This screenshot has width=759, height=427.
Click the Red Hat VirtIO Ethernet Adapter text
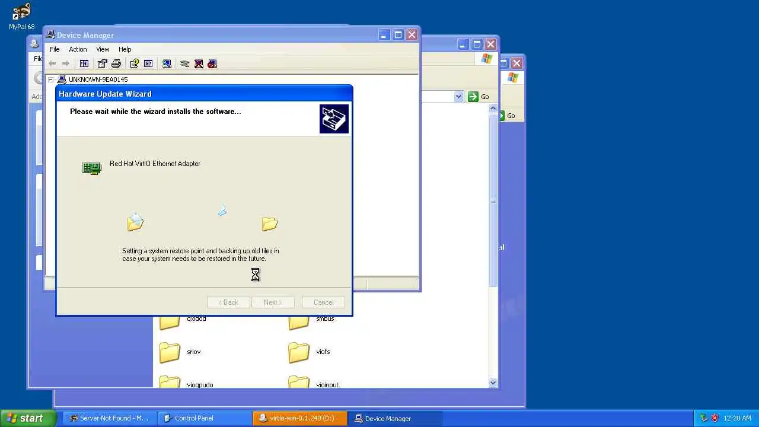[155, 164]
